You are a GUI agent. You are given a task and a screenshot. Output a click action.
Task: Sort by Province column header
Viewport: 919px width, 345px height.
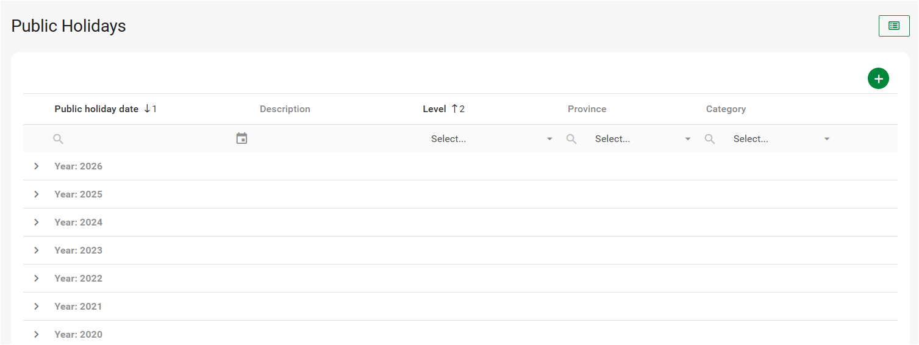[587, 109]
